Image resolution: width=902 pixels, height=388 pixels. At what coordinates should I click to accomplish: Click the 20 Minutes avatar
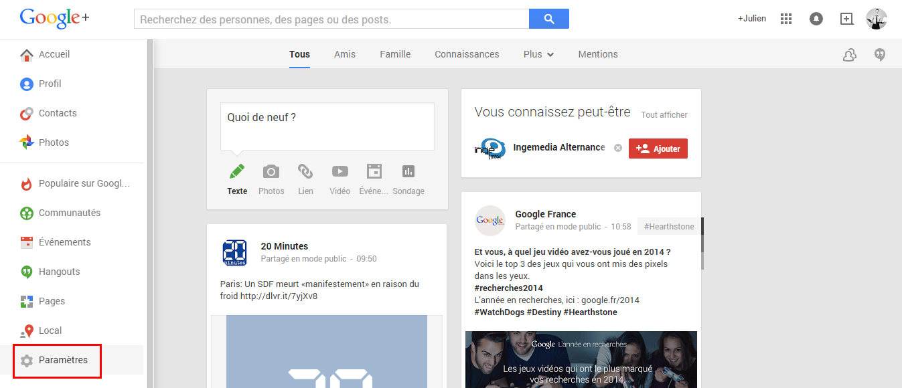click(x=235, y=253)
